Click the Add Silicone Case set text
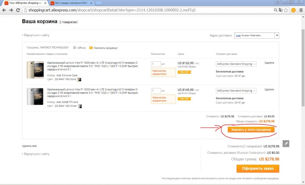This screenshot has height=185, width=305. (67, 75)
